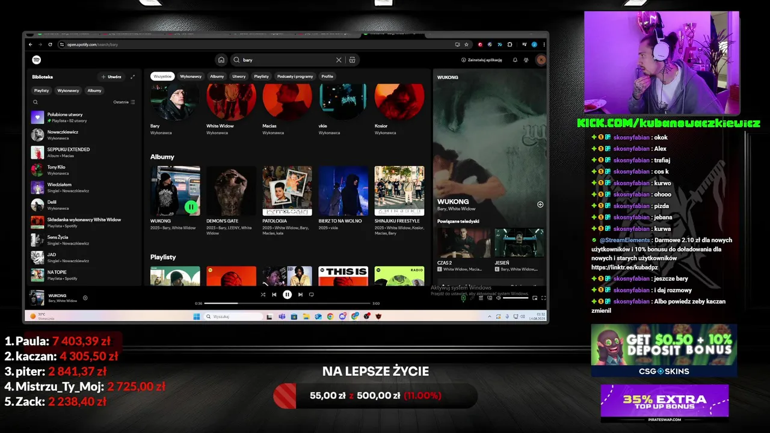Mute the Spotify volume icon
Viewport: 770px width, 433px height.
click(498, 298)
